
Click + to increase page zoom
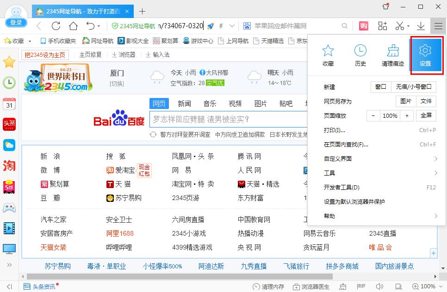coord(406,116)
